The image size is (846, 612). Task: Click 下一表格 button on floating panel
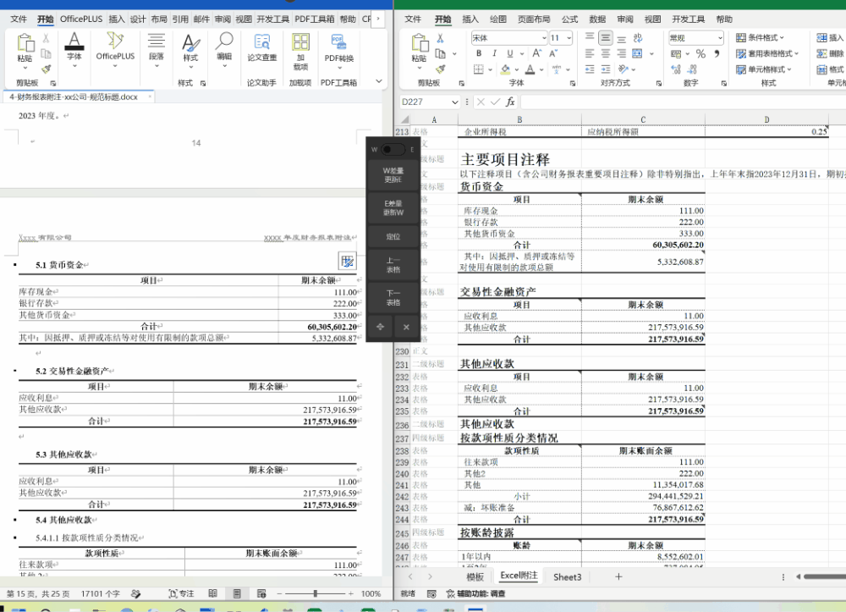click(x=393, y=298)
